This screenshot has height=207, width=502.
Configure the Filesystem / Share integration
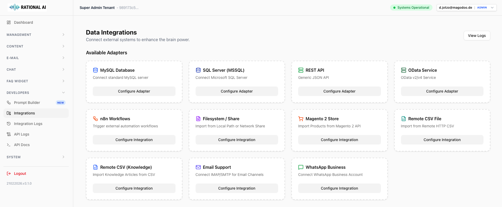237,140
